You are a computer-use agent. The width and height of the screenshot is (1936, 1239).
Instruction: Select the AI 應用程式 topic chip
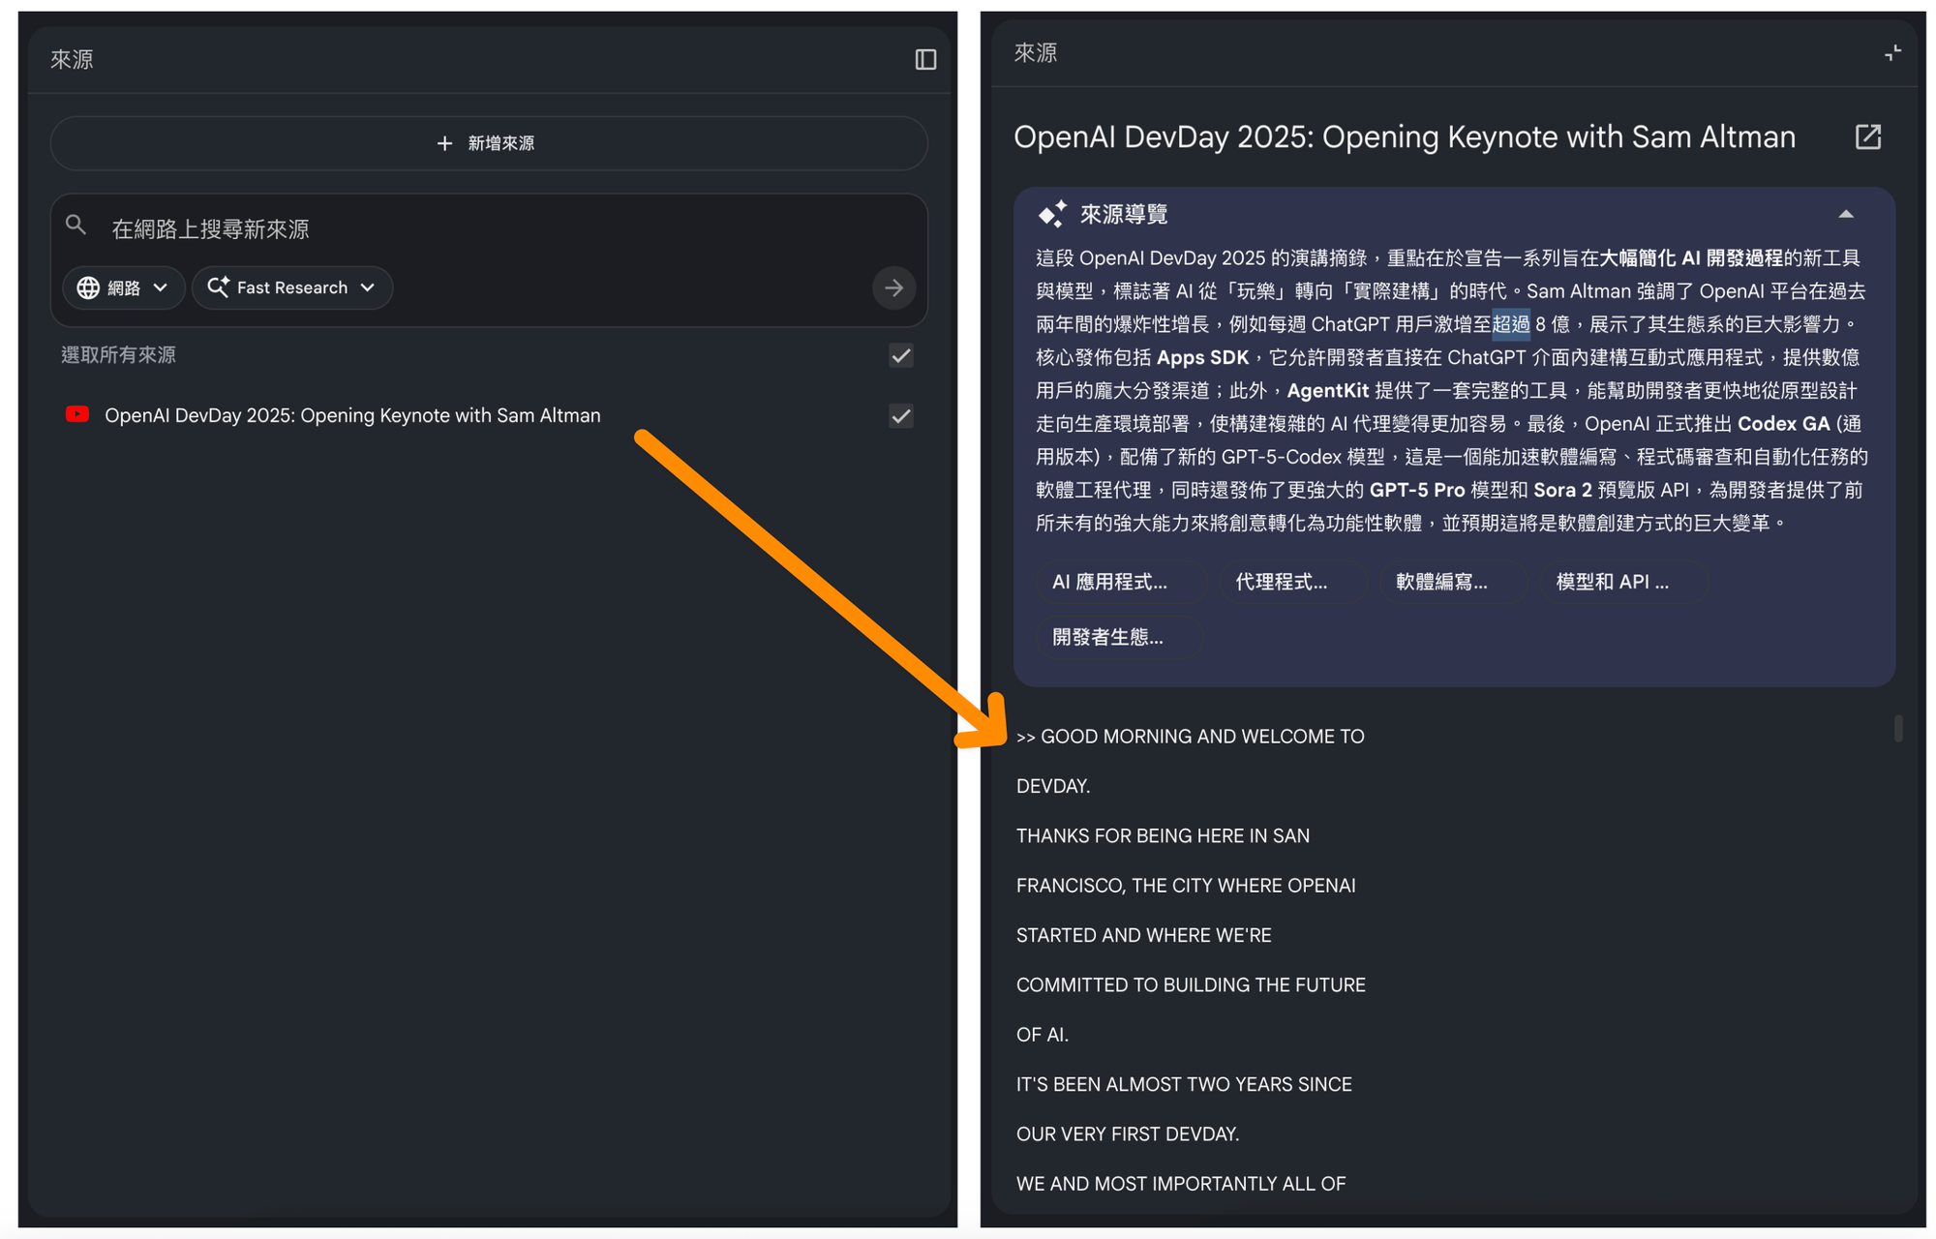tap(1109, 582)
